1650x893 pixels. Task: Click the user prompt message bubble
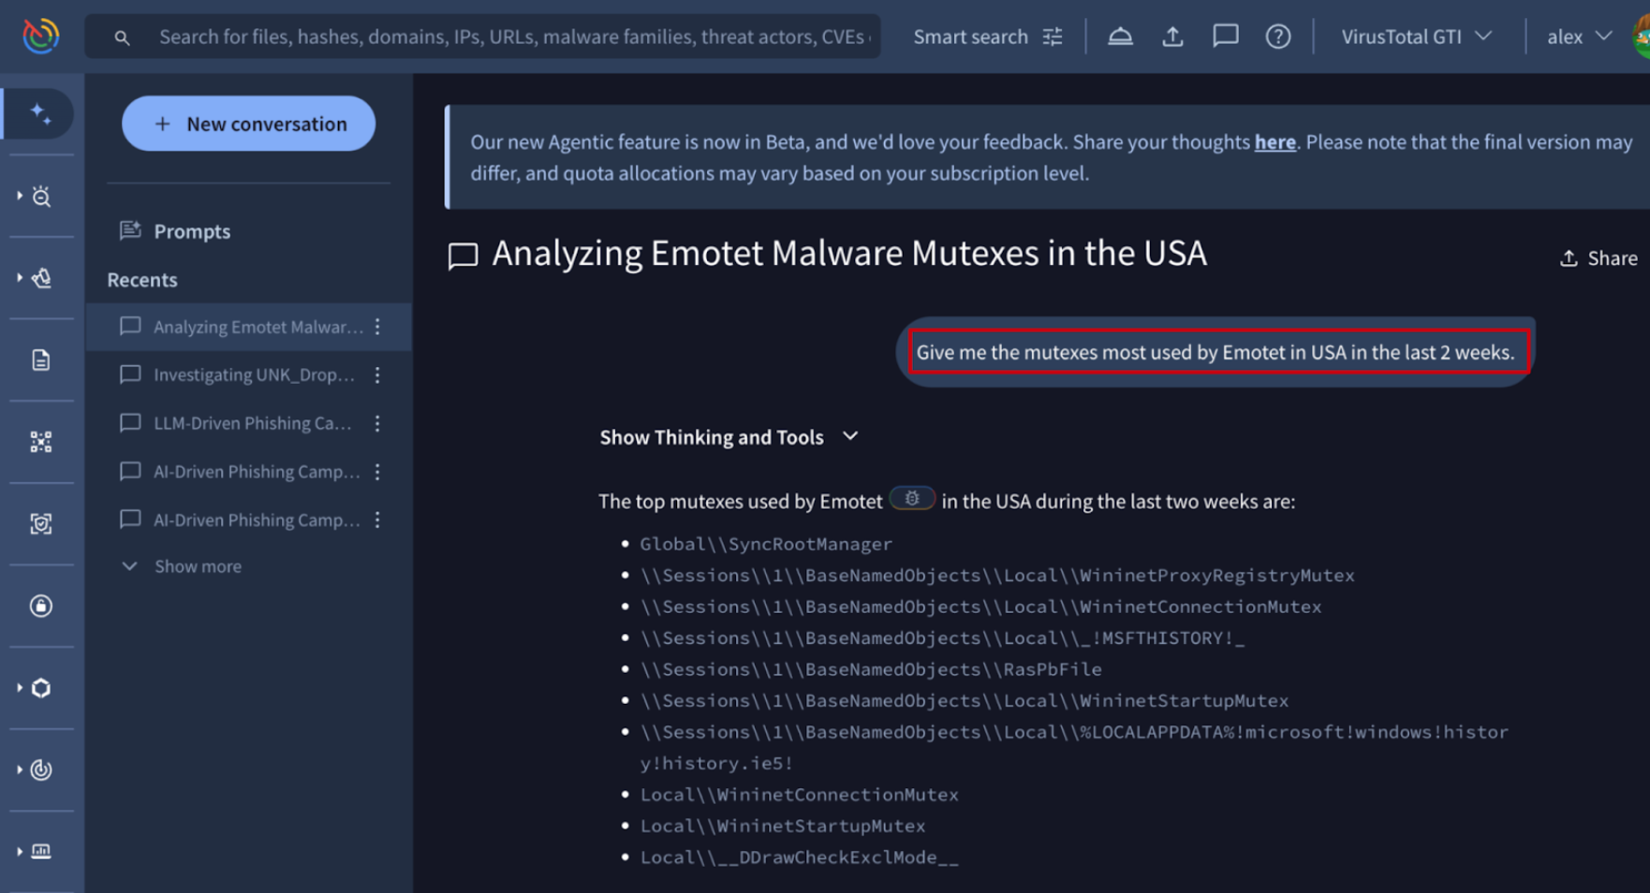(x=1215, y=352)
